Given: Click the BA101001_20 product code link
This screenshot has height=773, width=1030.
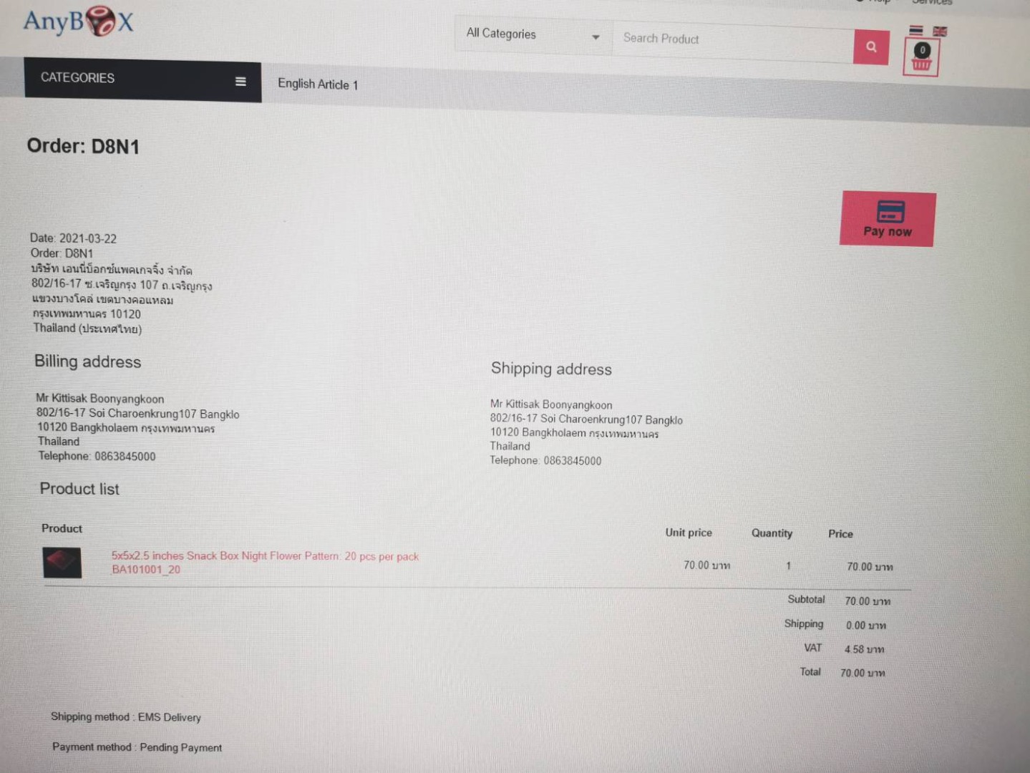Looking at the screenshot, I should 146,570.
